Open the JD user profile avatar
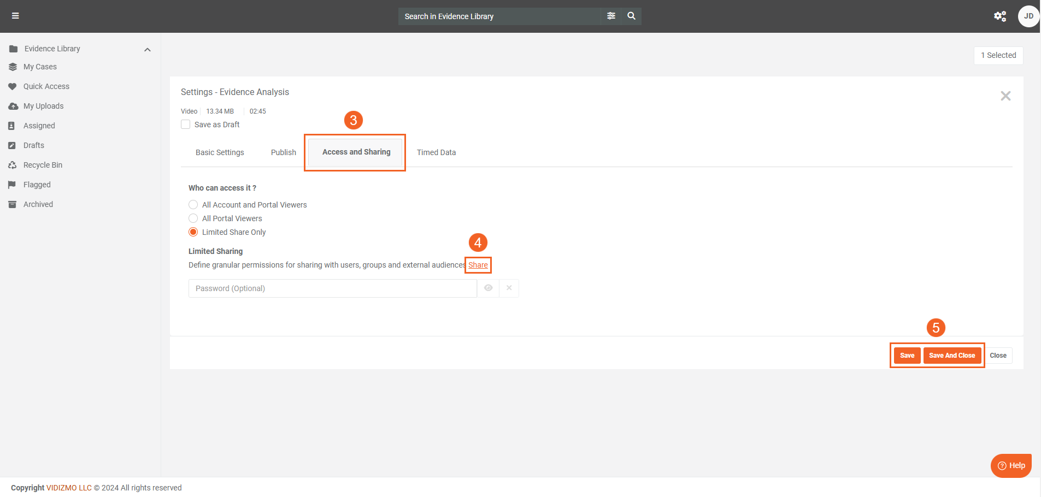The width and height of the screenshot is (1041, 497). [x=1028, y=16]
